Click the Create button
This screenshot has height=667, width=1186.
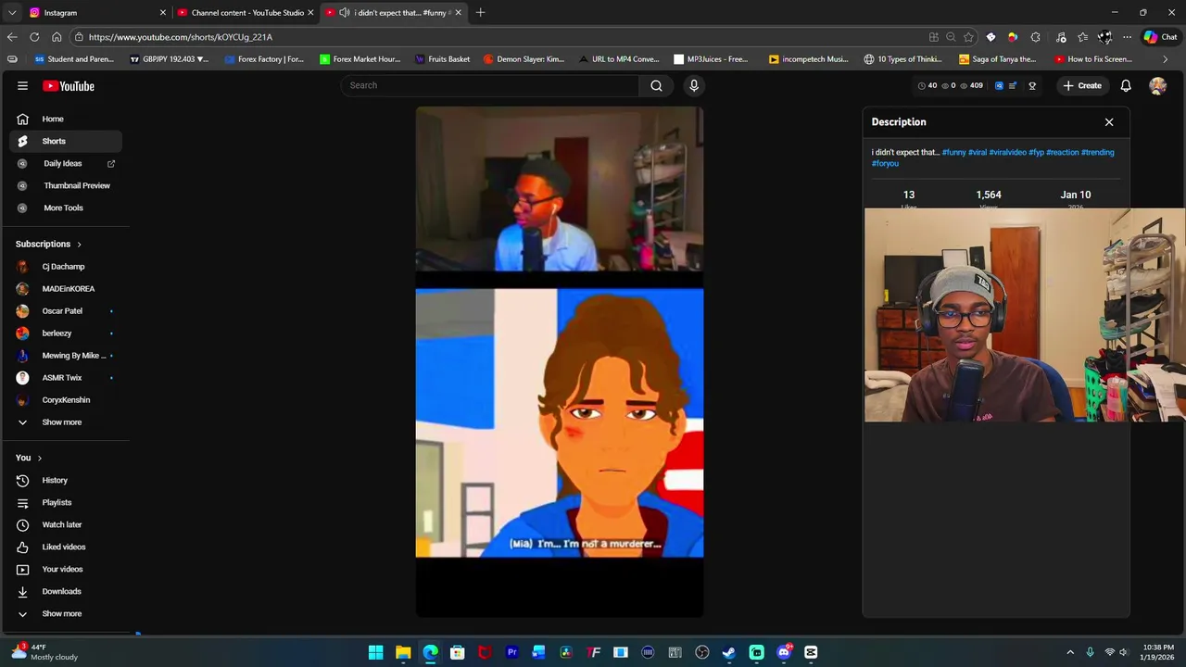[1082, 85]
